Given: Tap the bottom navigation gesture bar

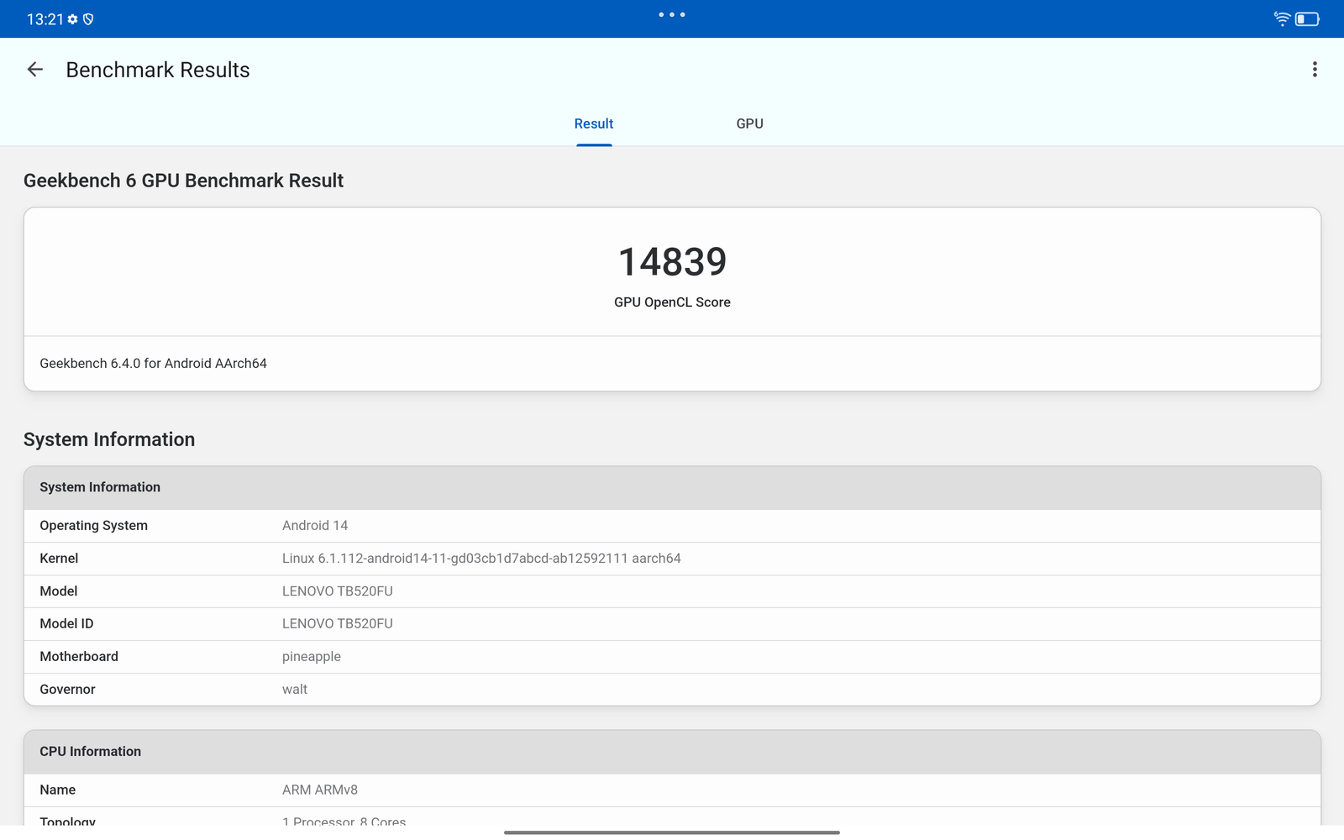Looking at the screenshot, I should (x=672, y=832).
